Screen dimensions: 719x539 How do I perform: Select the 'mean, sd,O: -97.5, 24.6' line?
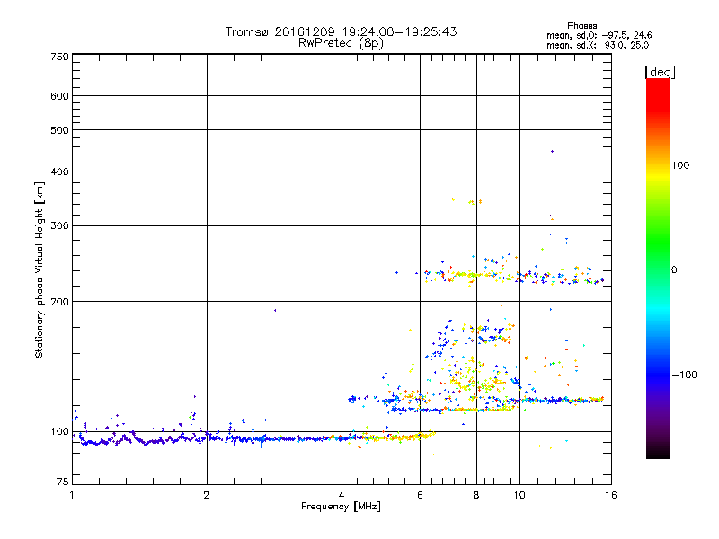point(599,35)
